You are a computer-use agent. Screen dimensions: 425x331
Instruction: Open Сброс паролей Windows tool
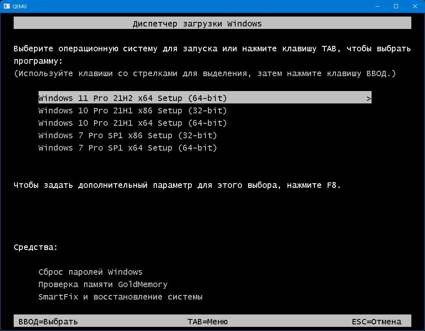pyautogui.click(x=90, y=272)
